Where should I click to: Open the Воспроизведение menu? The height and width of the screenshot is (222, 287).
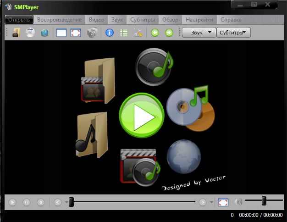tap(59, 20)
